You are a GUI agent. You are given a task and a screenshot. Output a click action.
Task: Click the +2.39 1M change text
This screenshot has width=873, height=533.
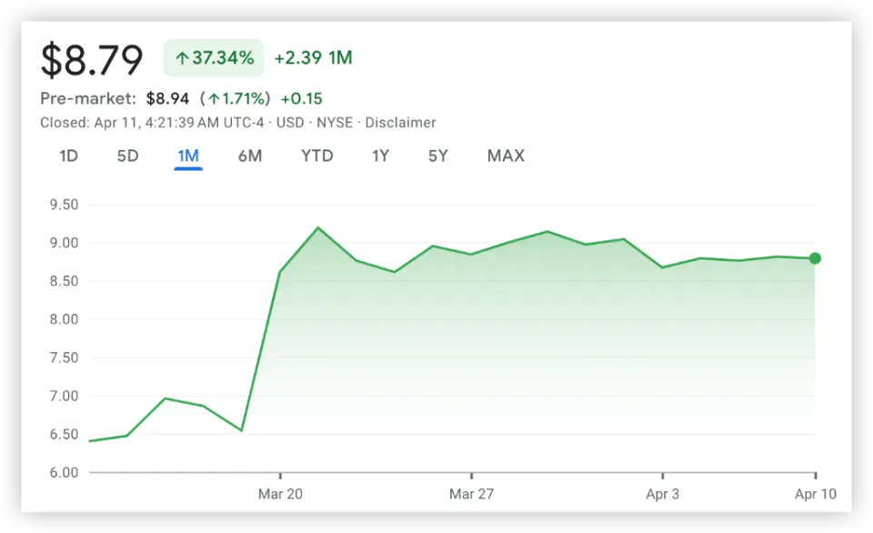[x=313, y=58]
